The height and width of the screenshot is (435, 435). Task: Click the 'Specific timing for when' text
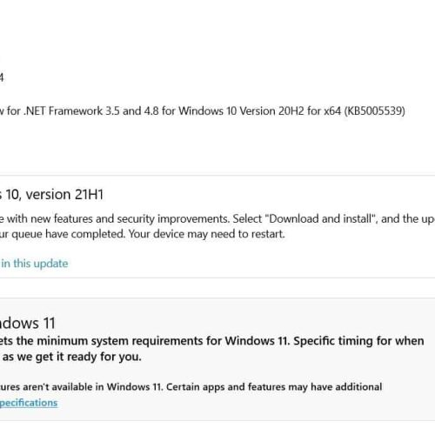click(358, 341)
